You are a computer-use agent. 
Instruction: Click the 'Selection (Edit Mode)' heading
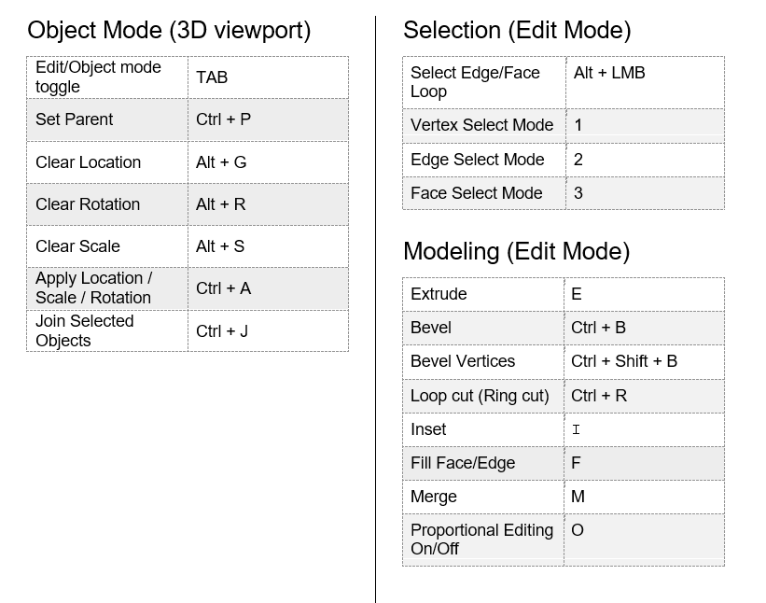point(517,31)
